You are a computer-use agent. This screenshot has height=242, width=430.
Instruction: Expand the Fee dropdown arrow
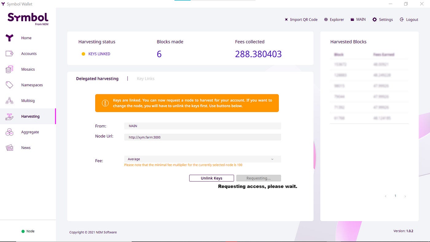pos(272,159)
